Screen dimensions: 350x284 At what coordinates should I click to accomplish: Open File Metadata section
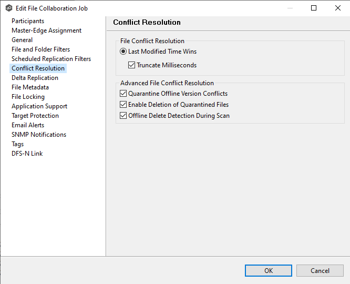30,87
